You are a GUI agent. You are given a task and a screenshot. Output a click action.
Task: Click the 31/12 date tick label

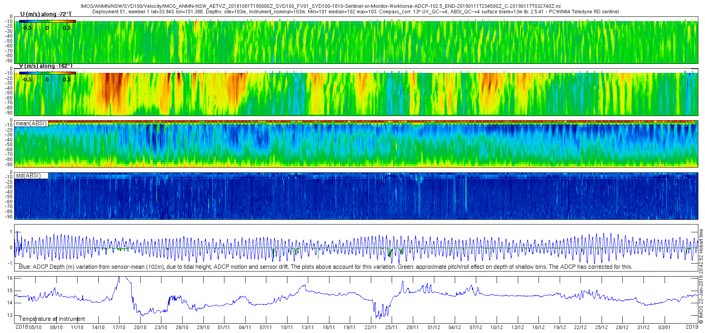(643, 328)
